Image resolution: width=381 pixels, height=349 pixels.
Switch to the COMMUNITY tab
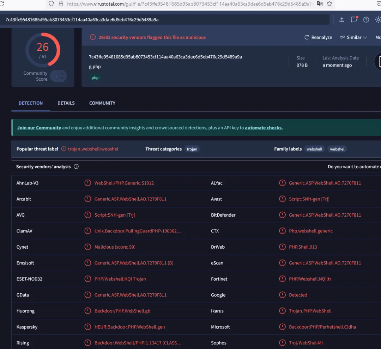click(x=102, y=103)
